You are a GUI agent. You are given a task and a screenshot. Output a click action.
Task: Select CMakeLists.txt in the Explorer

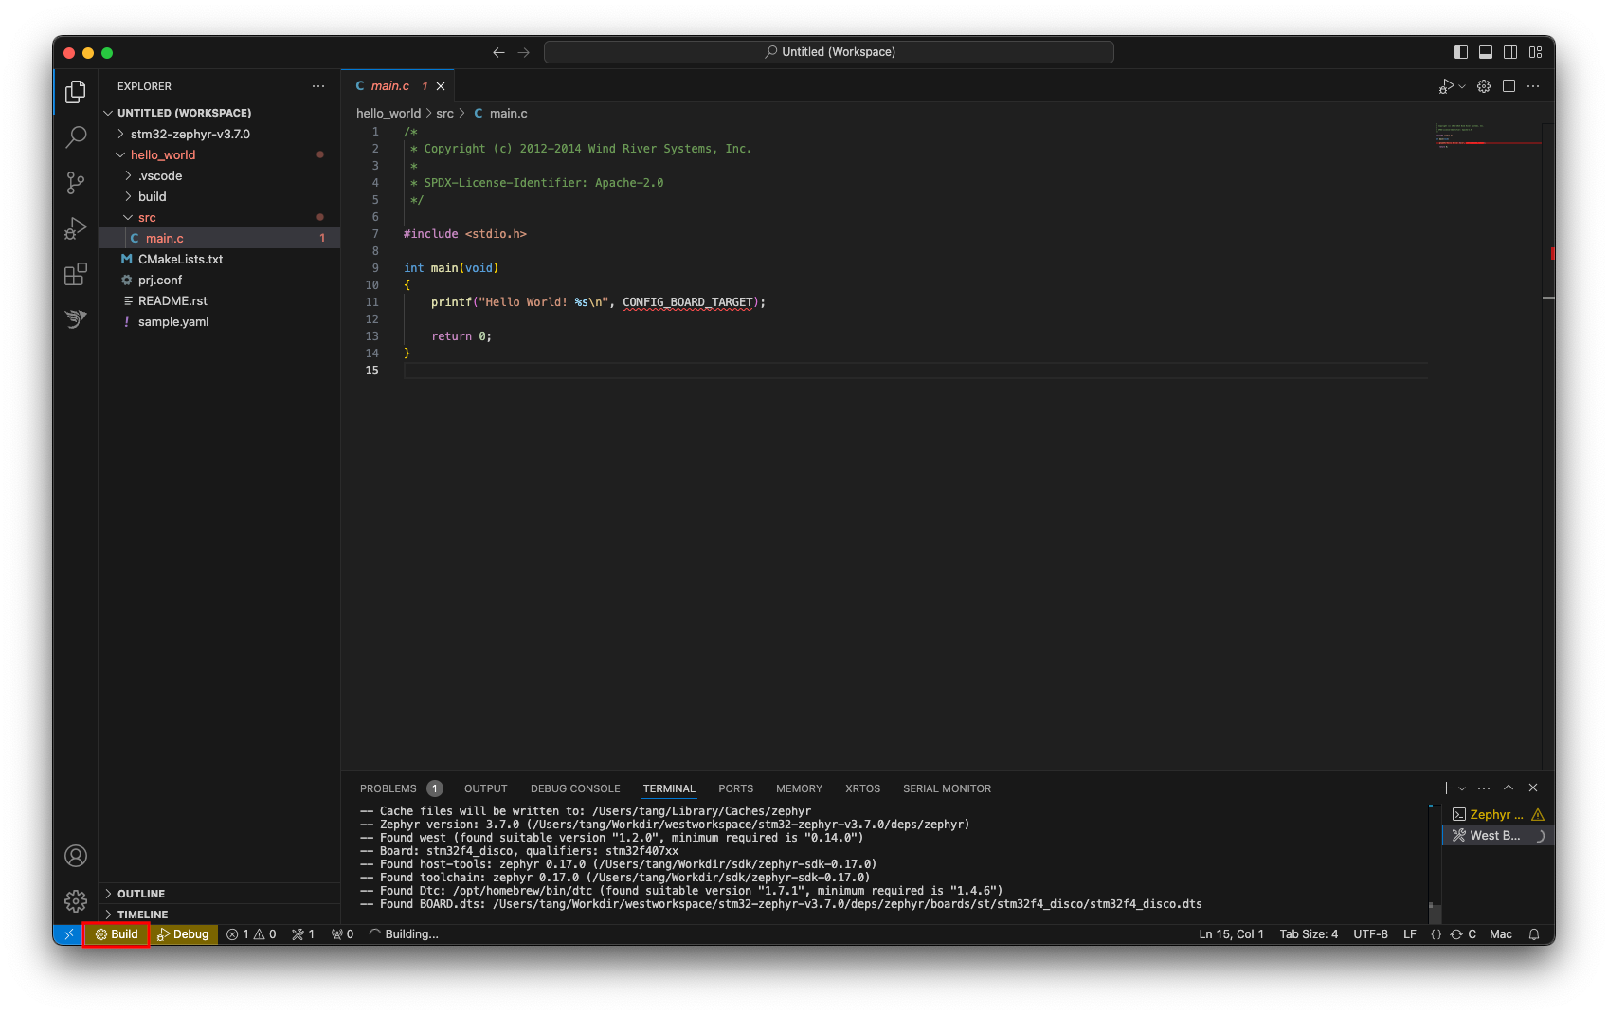(x=182, y=259)
